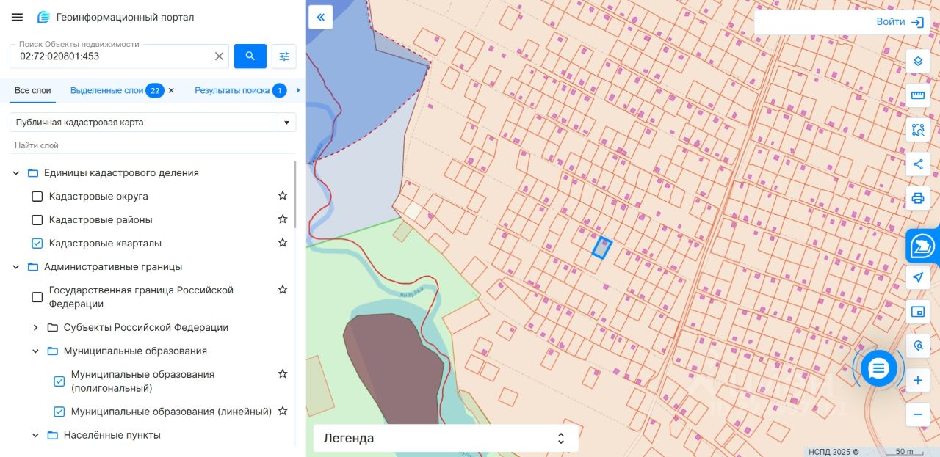
Task: Clear the search field text
Action: tap(219, 56)
